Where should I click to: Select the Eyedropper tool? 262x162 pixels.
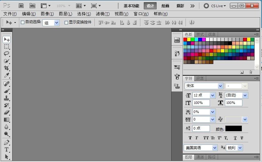pyautogui.click(x=7, y=76)
